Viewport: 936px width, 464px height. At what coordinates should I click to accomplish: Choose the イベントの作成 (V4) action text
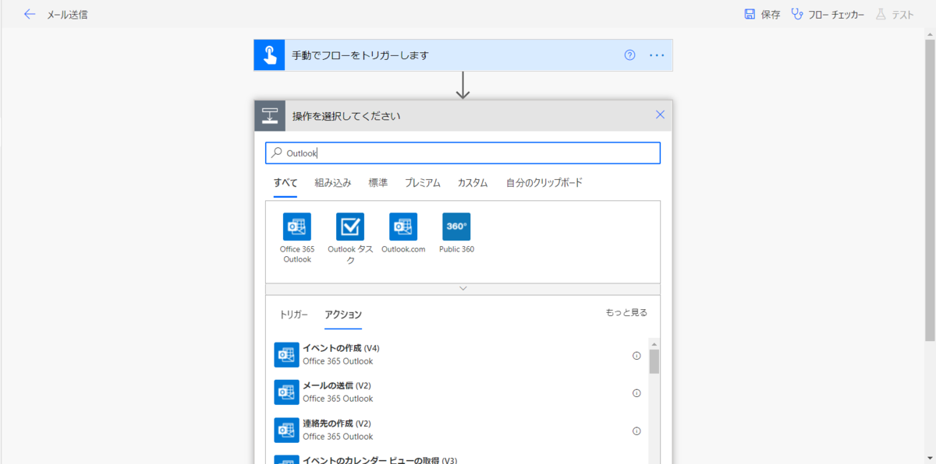tap(341, 348)
